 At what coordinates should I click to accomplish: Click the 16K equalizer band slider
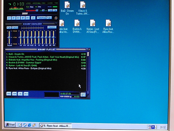(x=54, y=37)
